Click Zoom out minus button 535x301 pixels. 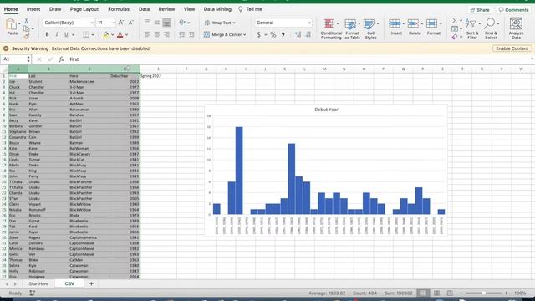pyautogui.click(x=461, y=293)
